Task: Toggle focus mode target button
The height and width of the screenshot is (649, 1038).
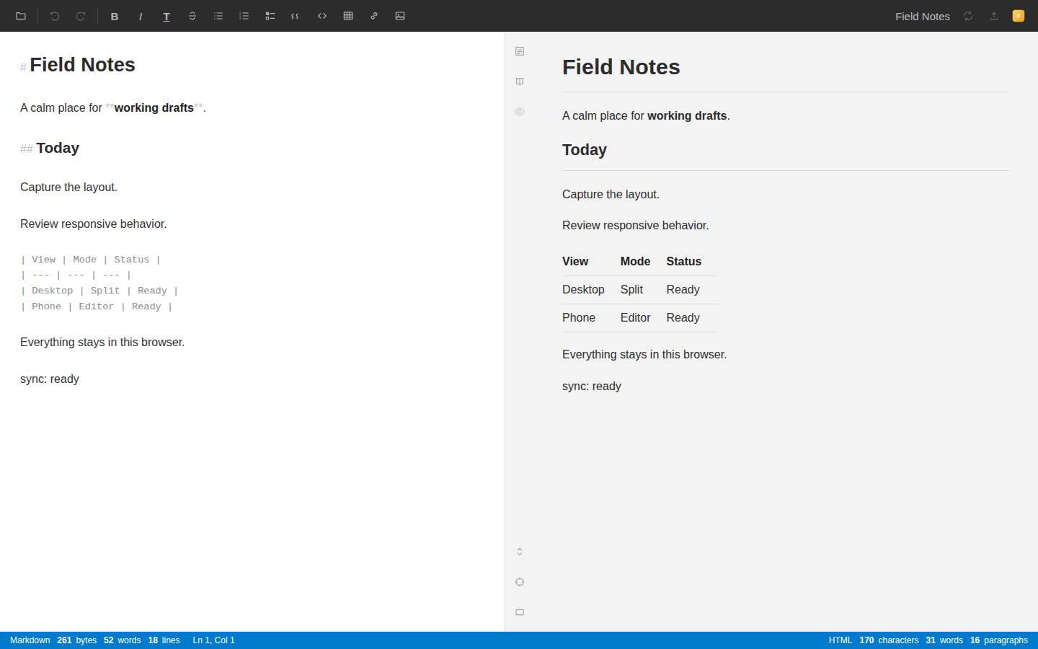Action: pos(520,582)
